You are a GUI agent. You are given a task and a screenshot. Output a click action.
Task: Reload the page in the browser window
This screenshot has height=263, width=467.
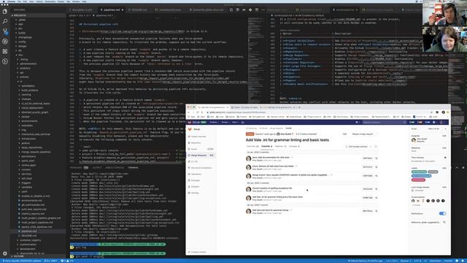(197, 113)
